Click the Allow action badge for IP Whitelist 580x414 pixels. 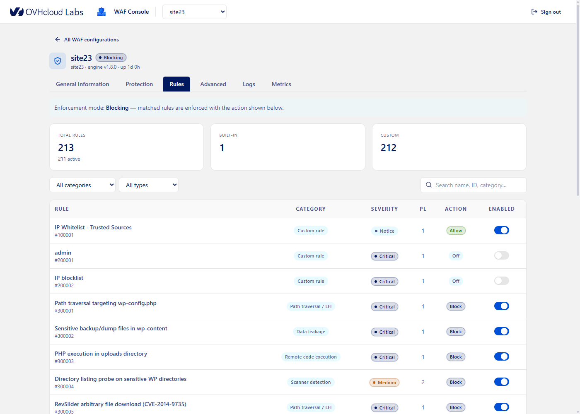456,231
